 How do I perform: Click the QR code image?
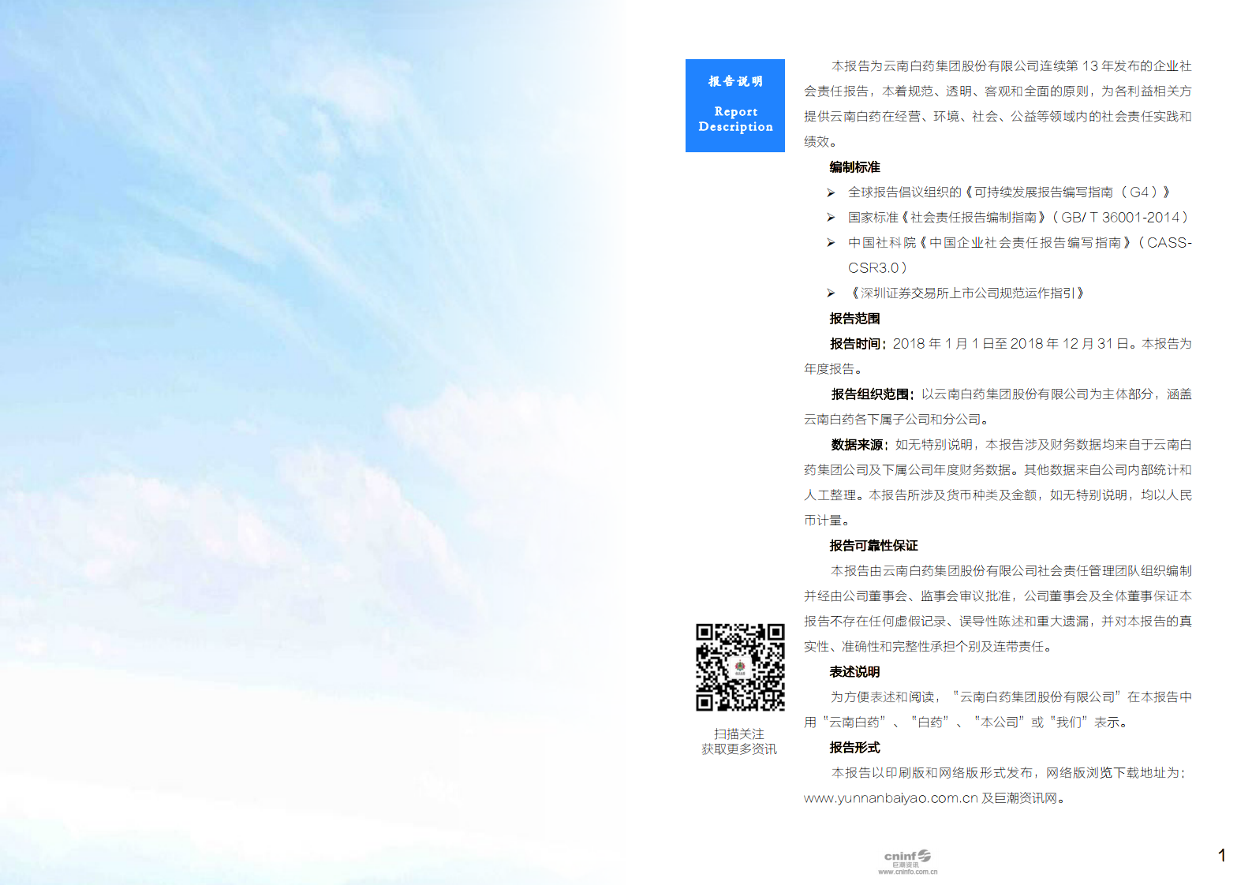pyautogui.click(x=740, y=667)
